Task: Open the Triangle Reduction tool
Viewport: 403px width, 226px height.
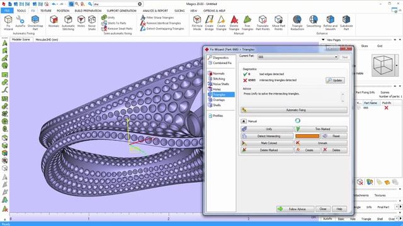Action: pos(297,23)
